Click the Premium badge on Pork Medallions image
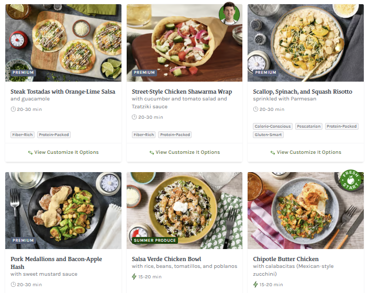368x293 pixels. tap(23, 240)
